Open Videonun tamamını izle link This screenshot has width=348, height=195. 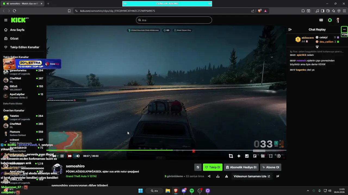(x=252, y=176)
